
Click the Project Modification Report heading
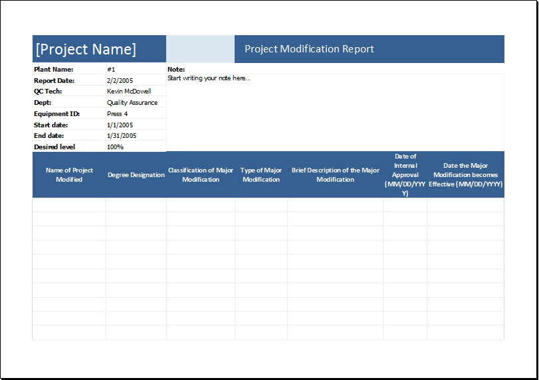tap(309, 49)
